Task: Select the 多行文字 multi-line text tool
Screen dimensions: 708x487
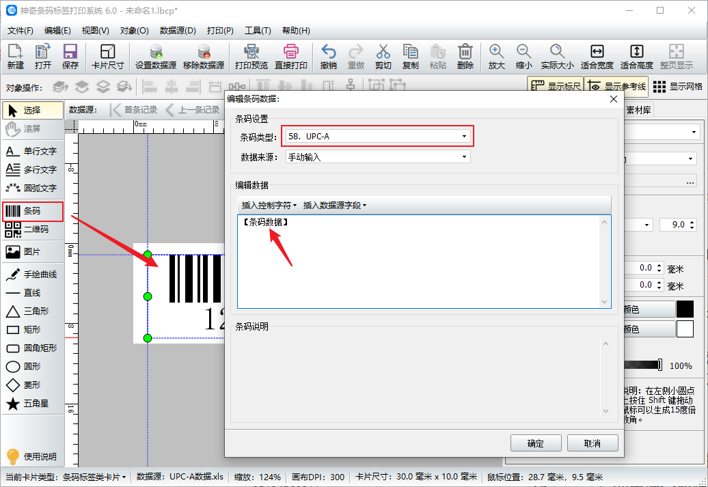Action: [x=33, y=169]
